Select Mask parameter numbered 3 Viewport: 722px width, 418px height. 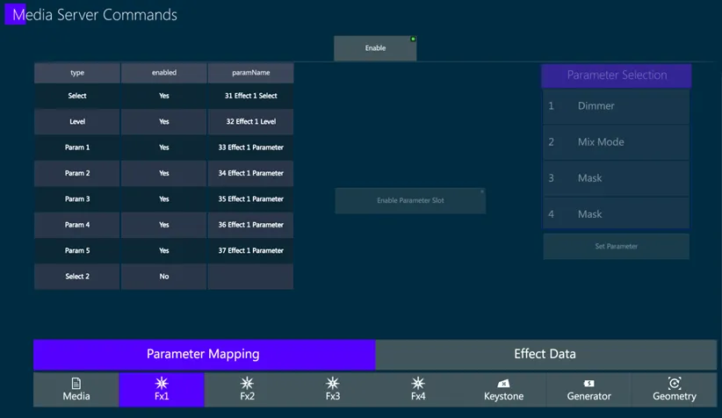click(x=616, y=178)
